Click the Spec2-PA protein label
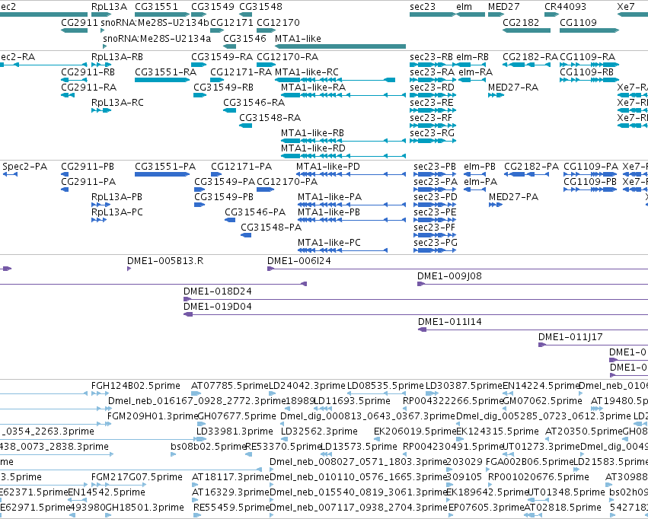Viewport: 648px width, 519px height. click(25, 167)
